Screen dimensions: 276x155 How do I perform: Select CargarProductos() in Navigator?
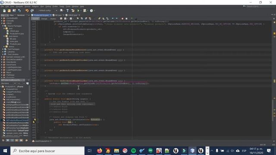pyautogui.click(x=13, y=92)
